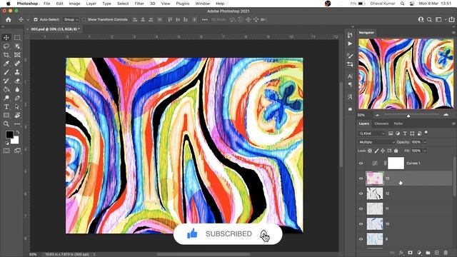Select the Frame tool
457x257 pixels.
point(17,55)
